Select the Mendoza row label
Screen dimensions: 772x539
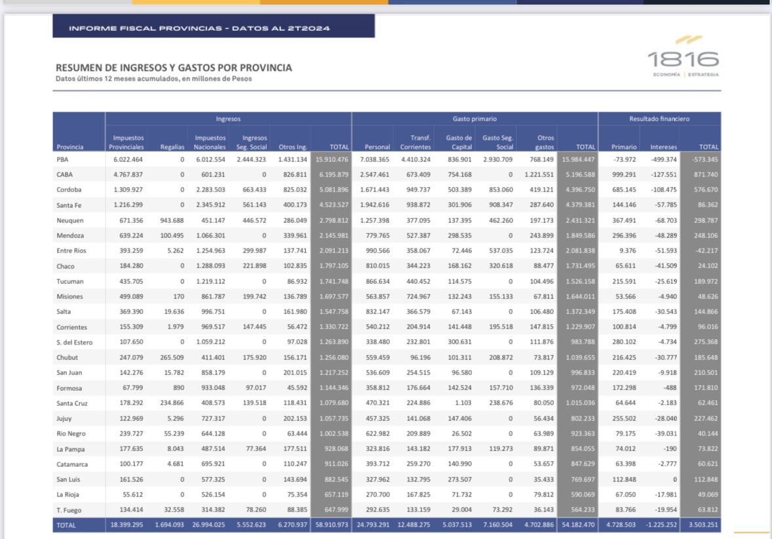pyautogui.click(x=70, y=235)
